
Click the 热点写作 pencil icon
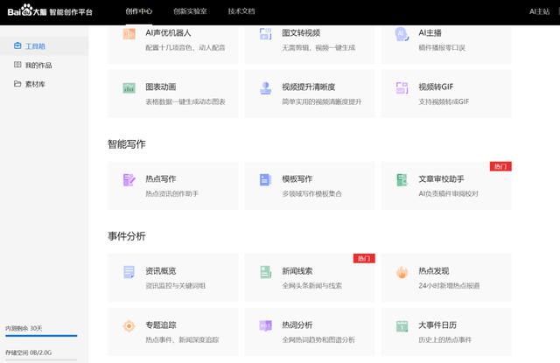click(129, 180)
